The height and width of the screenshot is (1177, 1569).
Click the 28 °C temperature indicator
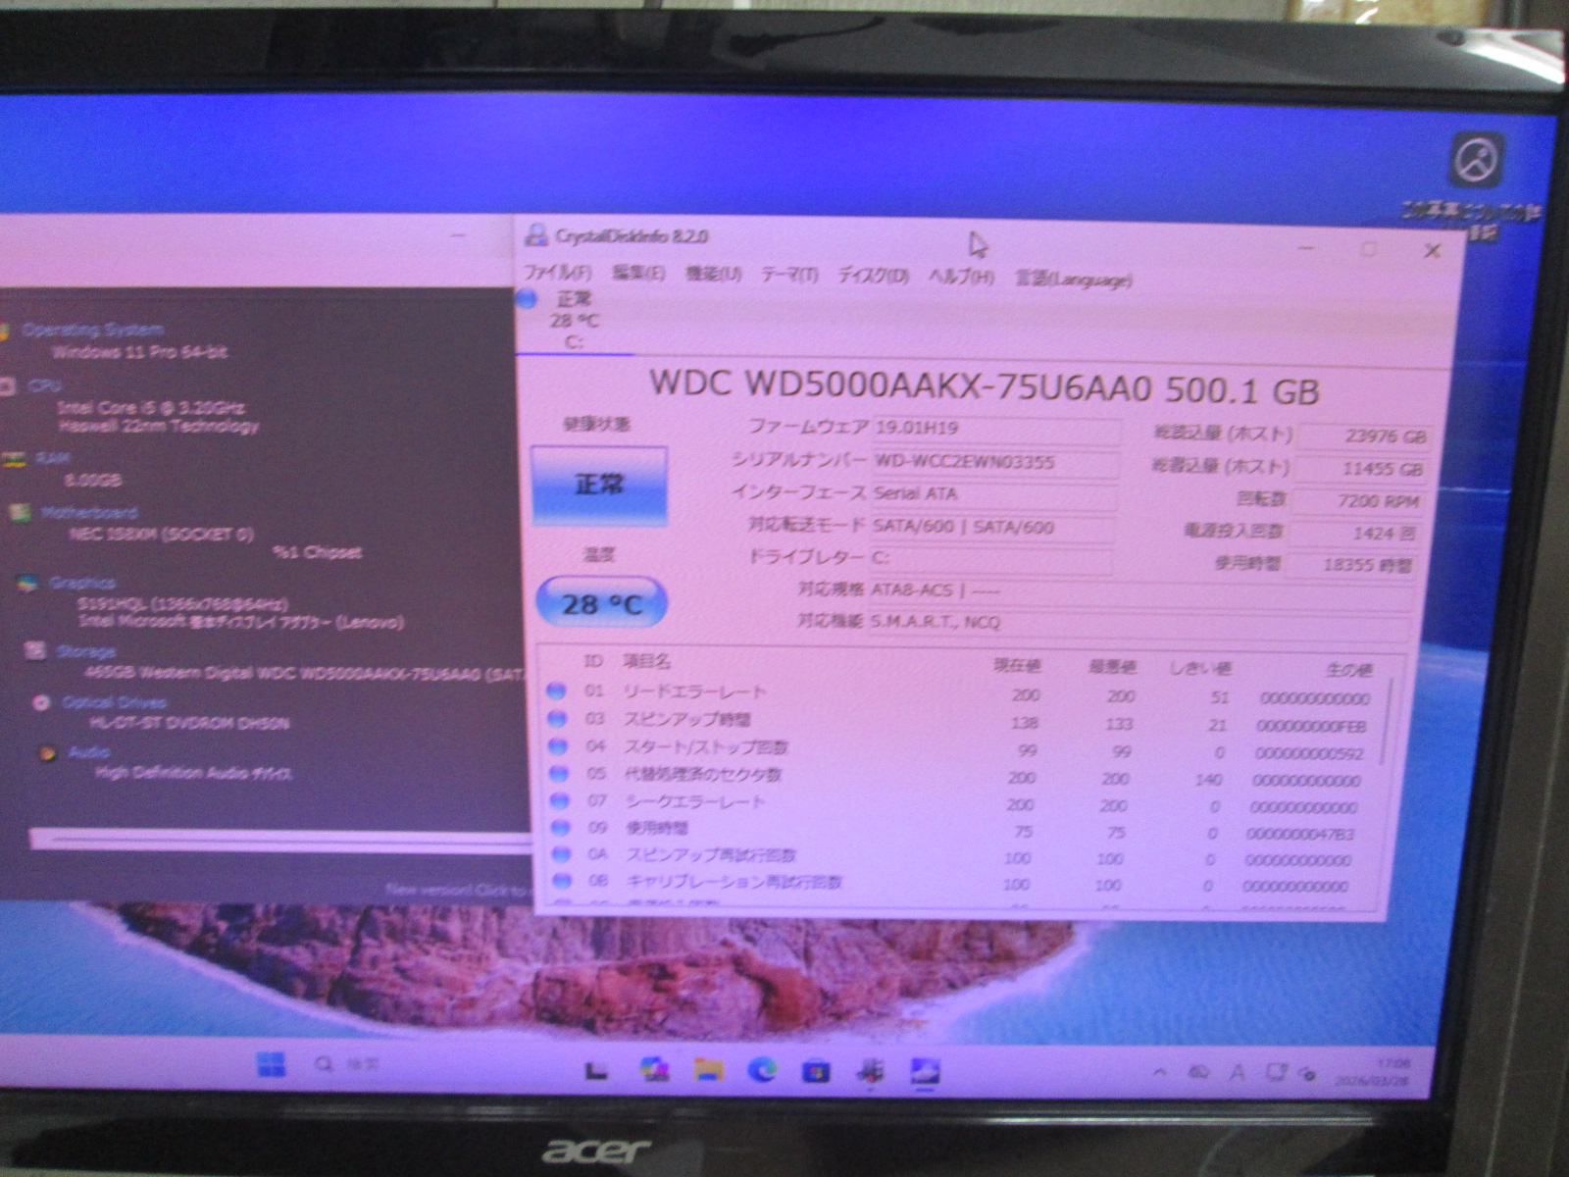click(x=601, y=603)
